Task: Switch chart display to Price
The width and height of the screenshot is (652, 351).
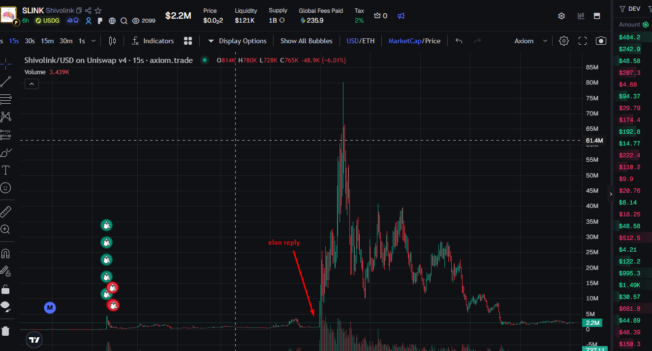Action: (433, 41)
